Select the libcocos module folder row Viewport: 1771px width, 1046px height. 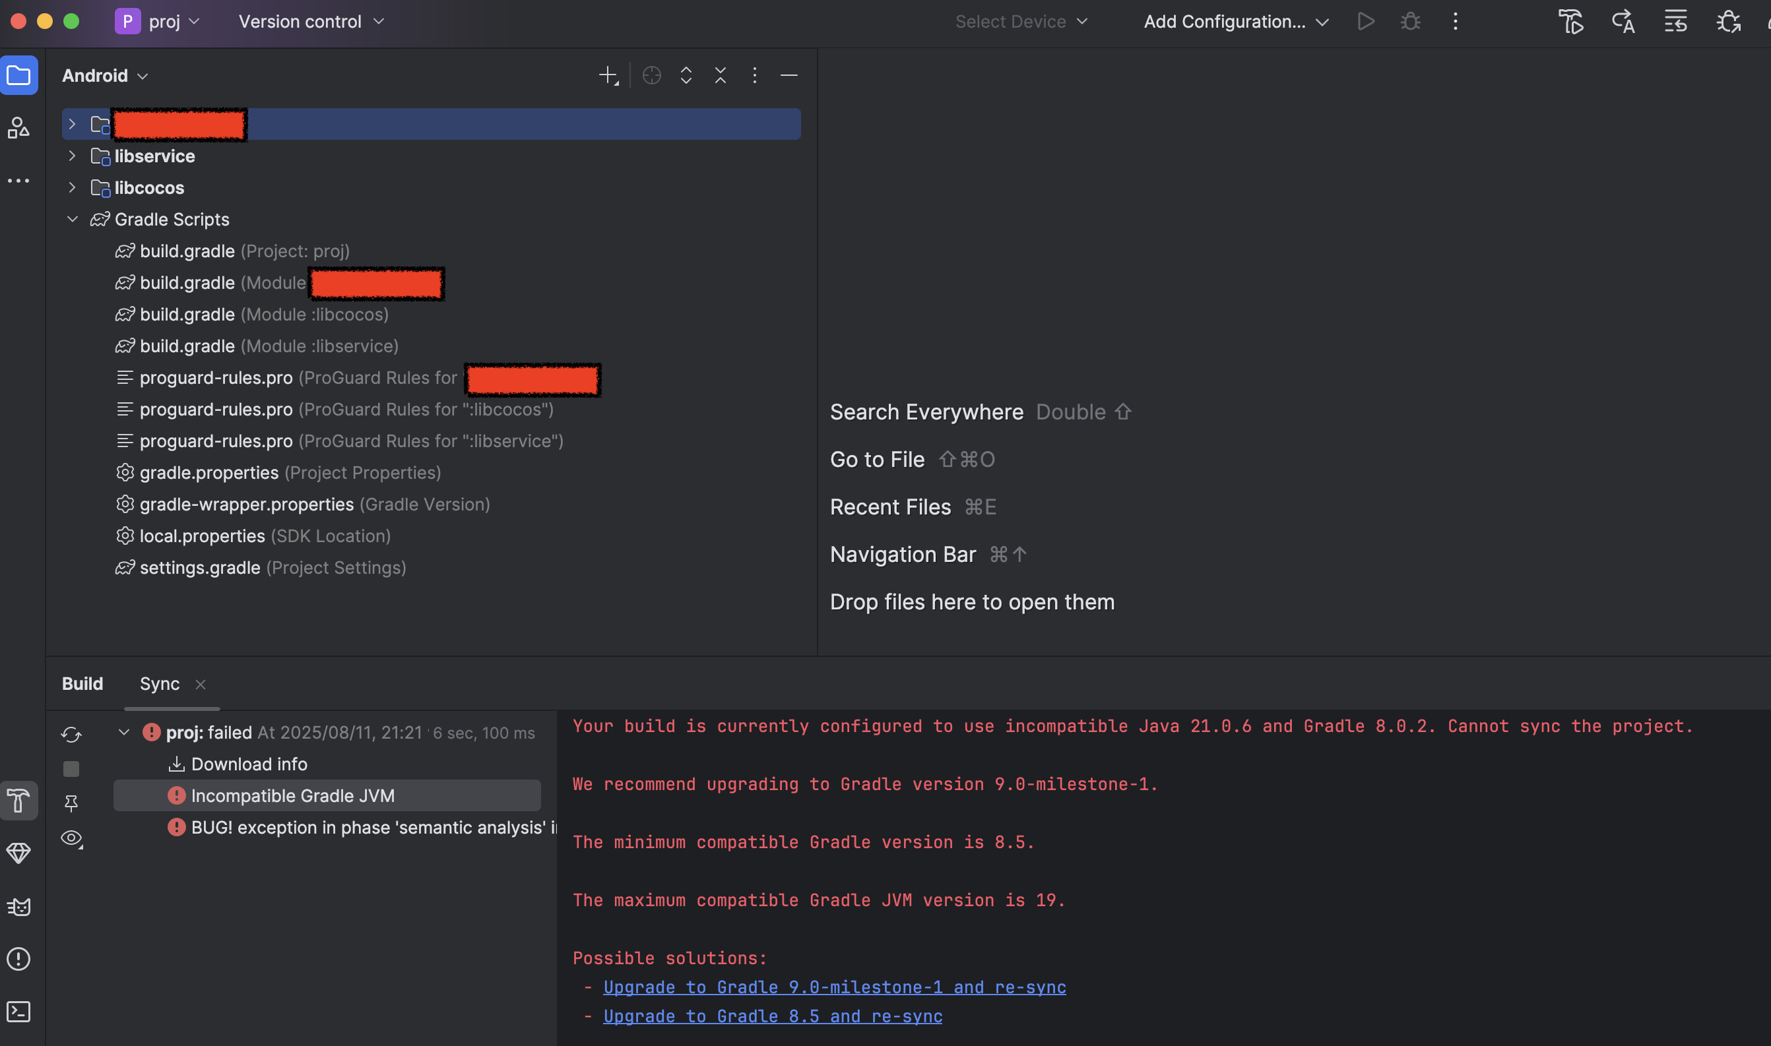pos(432,187)
